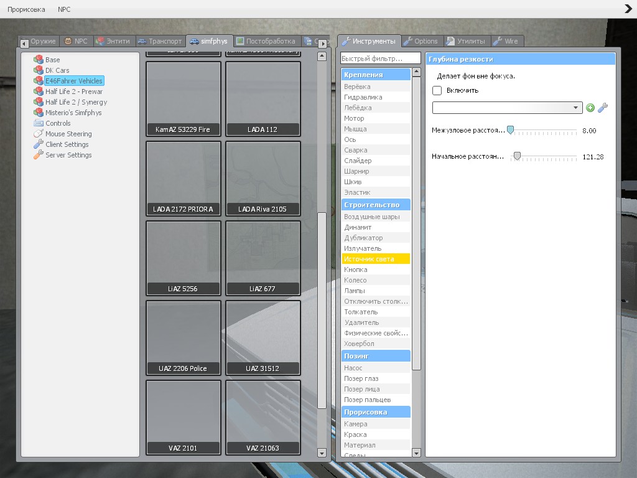This screenshot has height=478, width=637.
Task: Click the Начальное расстояние slider
Action: (544, 156)
